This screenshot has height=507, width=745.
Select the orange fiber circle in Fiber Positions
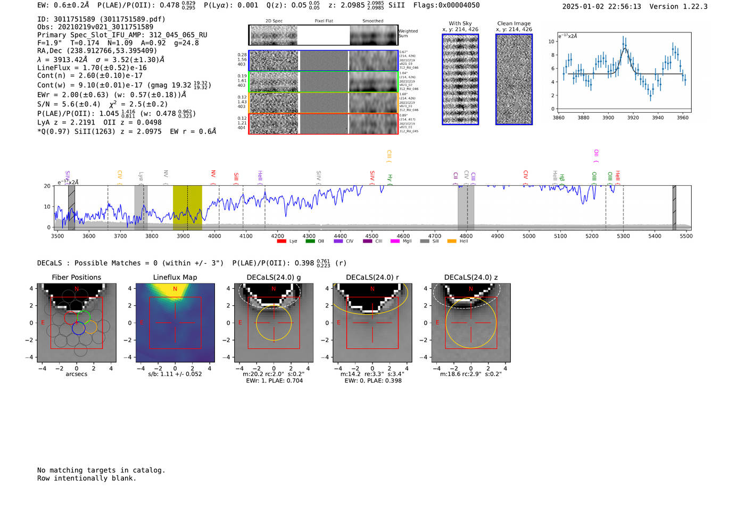(90, 327)
